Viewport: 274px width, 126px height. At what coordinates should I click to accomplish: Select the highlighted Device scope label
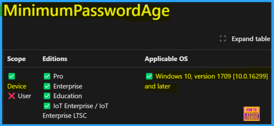point(17,86)
